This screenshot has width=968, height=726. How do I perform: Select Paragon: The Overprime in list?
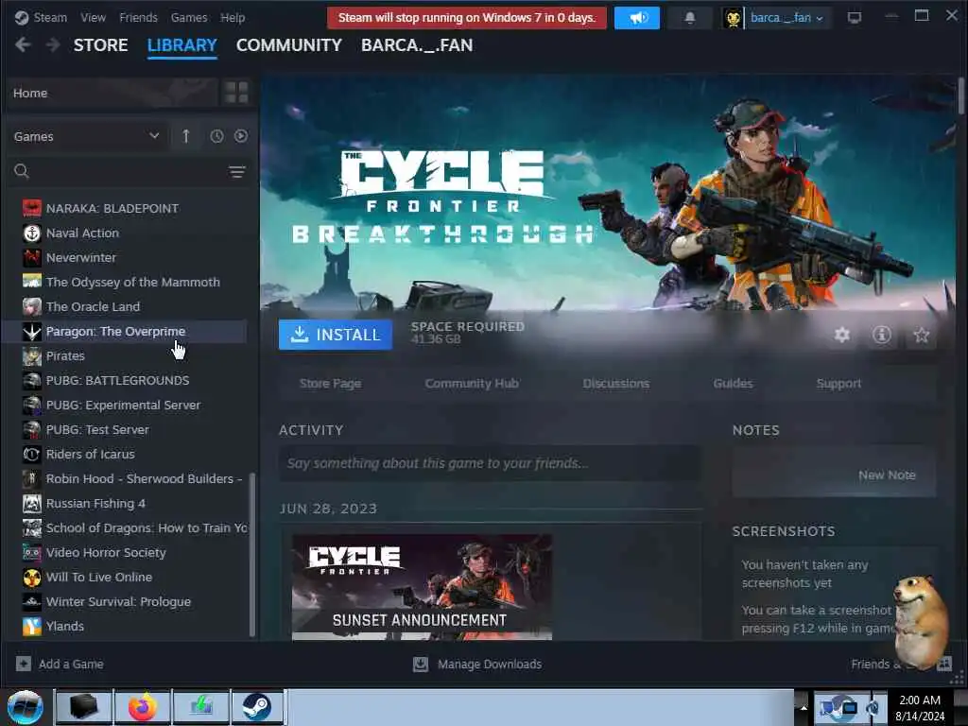[125, 332]
